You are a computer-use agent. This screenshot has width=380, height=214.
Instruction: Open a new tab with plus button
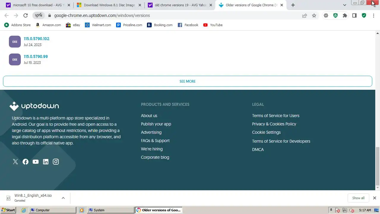click(293, 5)
